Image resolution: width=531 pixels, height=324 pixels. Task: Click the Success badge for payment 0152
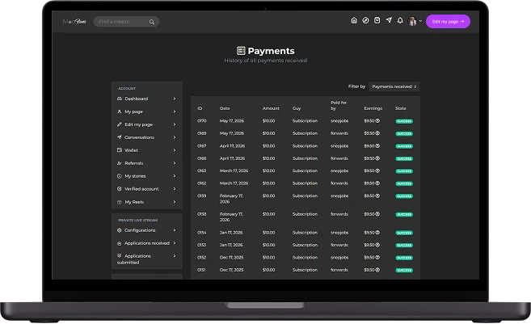point(404,258)
